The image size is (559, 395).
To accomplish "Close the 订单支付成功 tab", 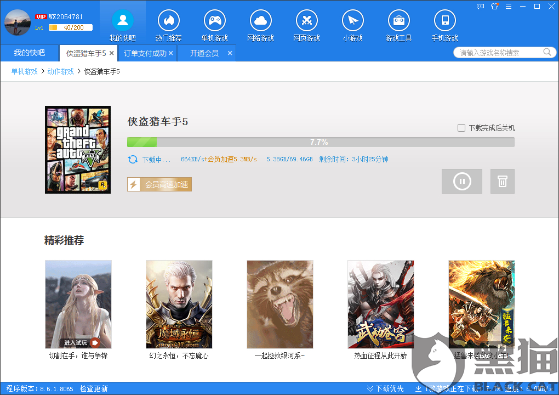I will [x=171, y=53].
